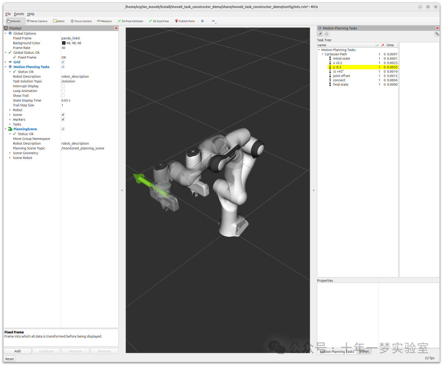Click the blue plus add-tool icon
Image resolution: width=443 pixels, height=366 pixels.
tap(202, 21)
